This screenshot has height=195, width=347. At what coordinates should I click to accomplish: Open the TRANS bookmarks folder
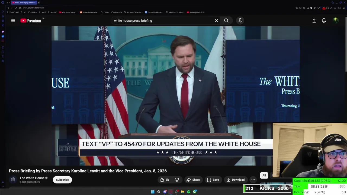(x=105, y=12)
